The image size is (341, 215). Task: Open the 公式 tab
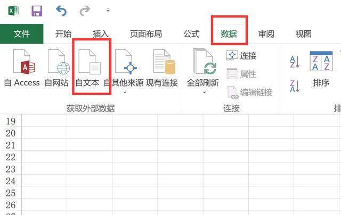[x=192, y=34]
